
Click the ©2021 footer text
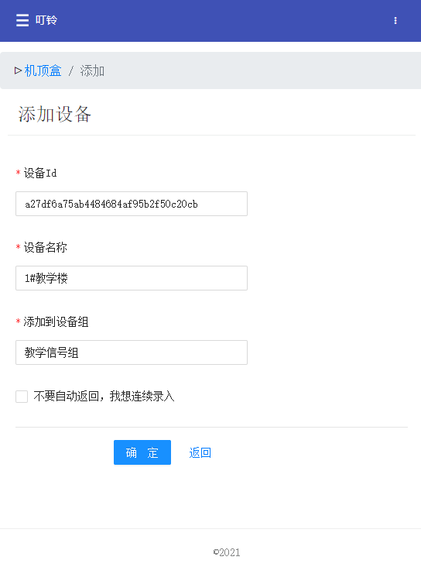(227, 552)
